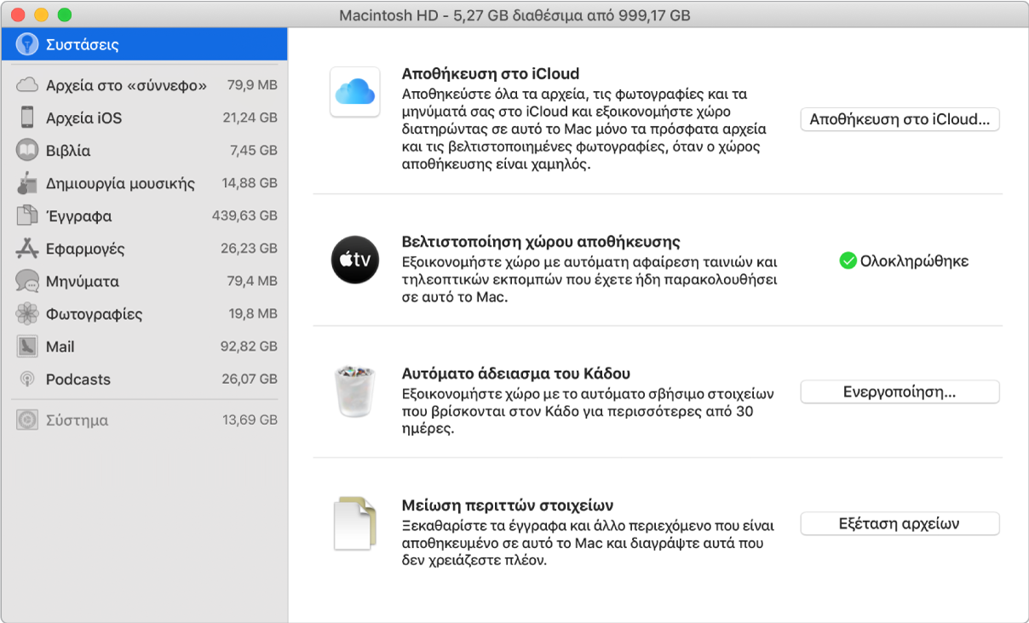The width and height of the screenshot is (1029, 623).
Task: Open the Έγγραφα category
Action: pyautogui.click(x=78, y=216)
